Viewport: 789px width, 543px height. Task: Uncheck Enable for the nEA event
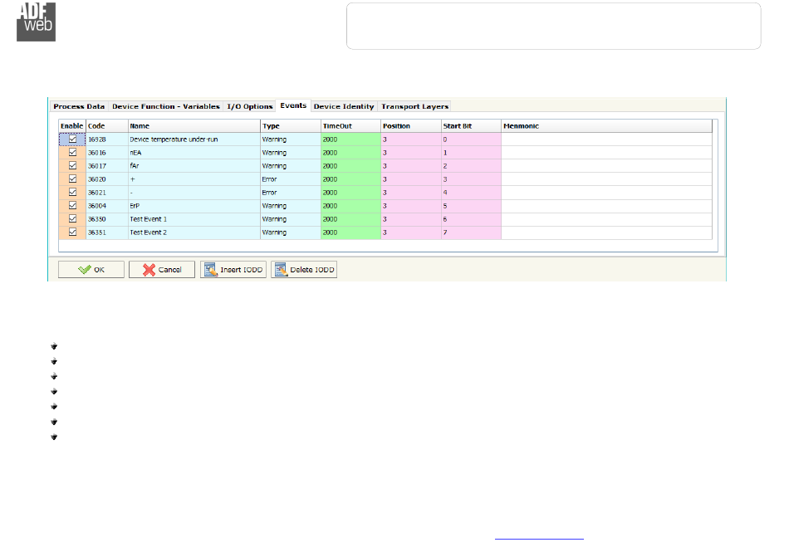click(72, 153)
